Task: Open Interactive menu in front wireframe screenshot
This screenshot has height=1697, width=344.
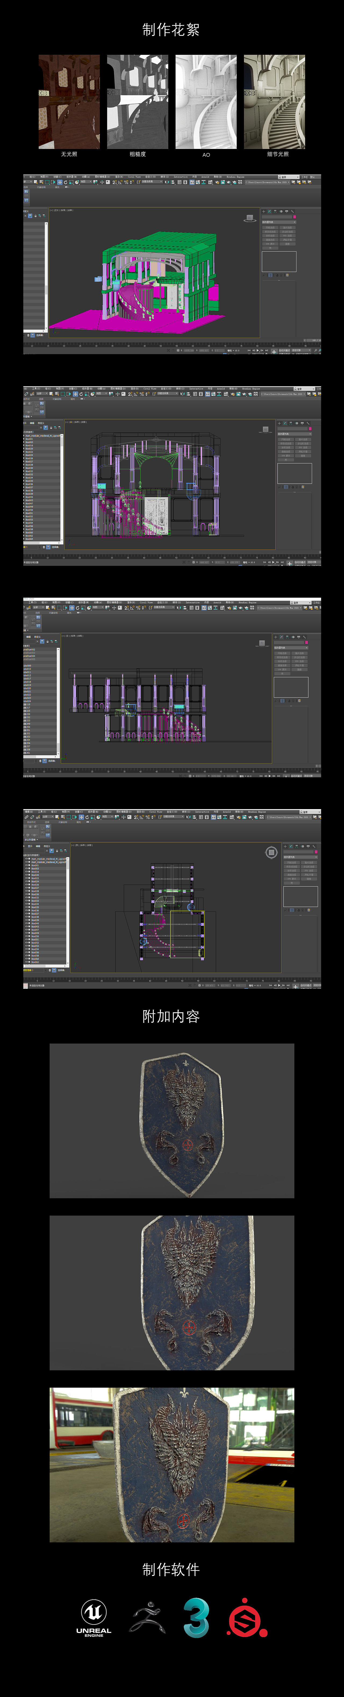Action: [x=196, y=389]
